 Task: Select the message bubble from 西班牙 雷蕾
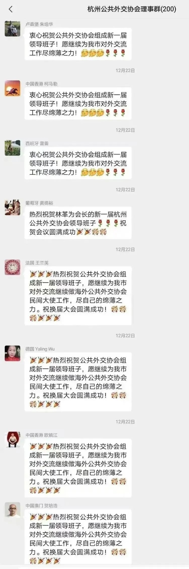(78, 163)
